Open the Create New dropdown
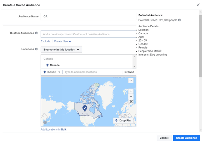The width and height of the screenshot is (203, 143). pos(62,41)
